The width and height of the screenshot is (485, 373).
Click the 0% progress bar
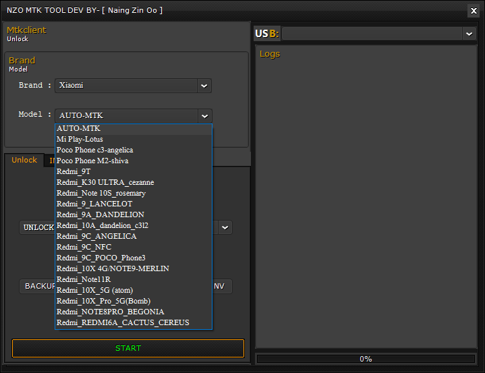point(365,359)
